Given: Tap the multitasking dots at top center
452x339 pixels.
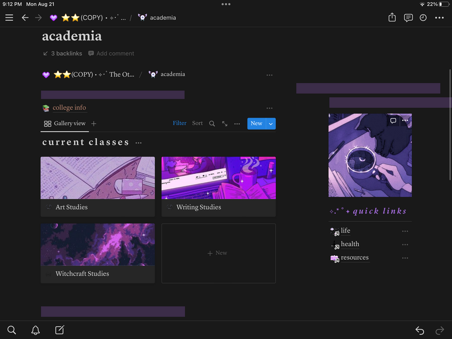Looking at the screenshot, I should tap(226, 4).
